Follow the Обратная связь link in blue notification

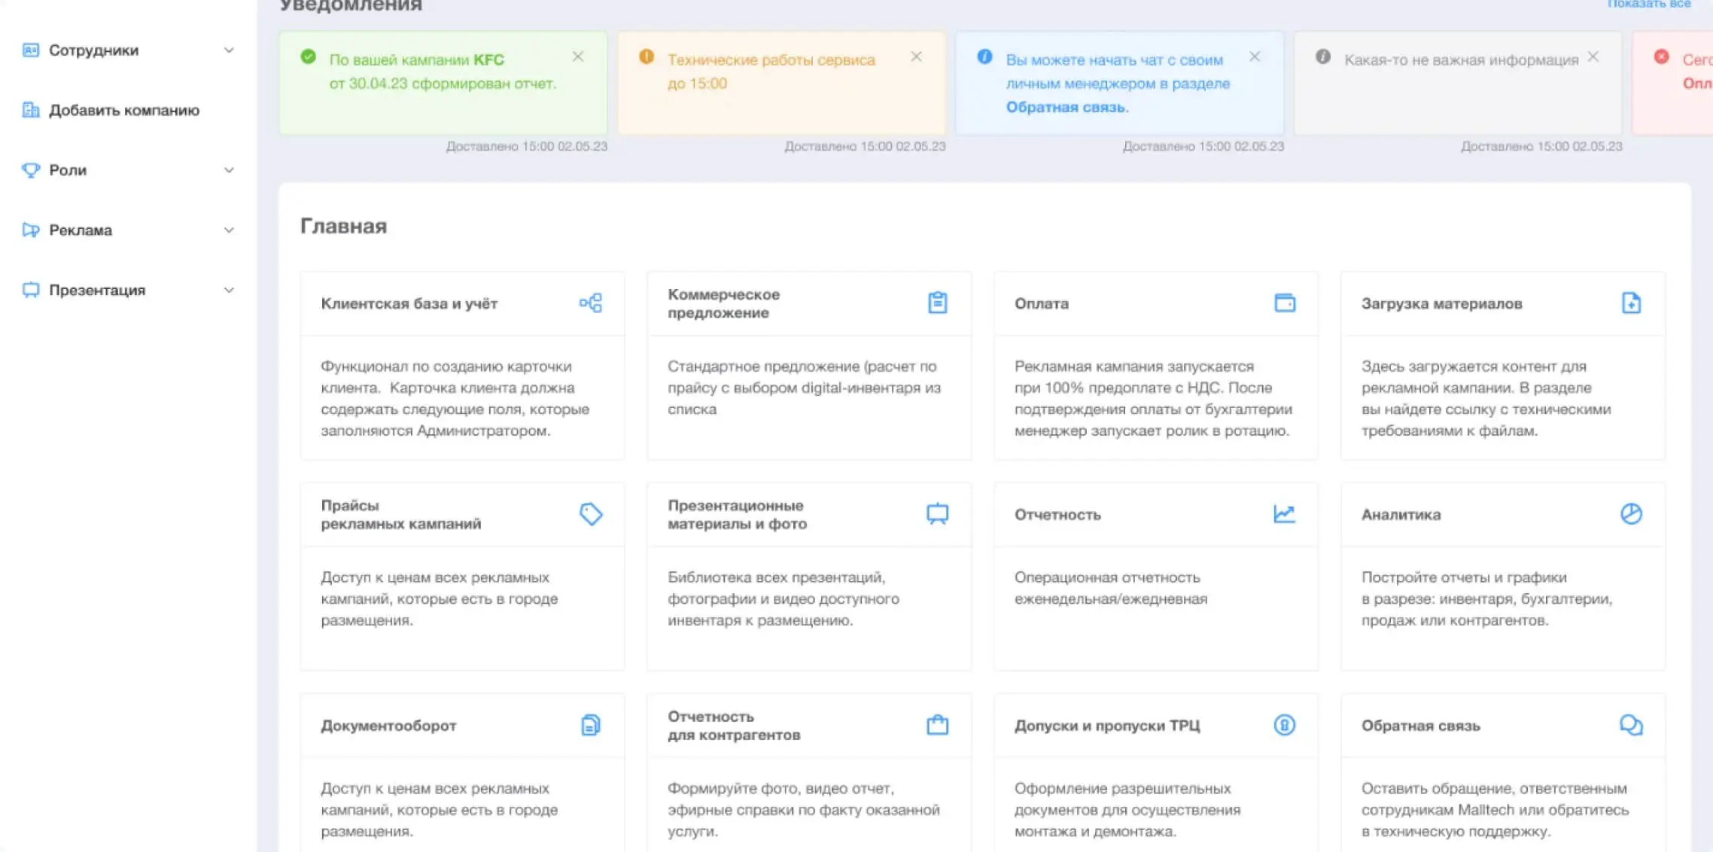1066,108
